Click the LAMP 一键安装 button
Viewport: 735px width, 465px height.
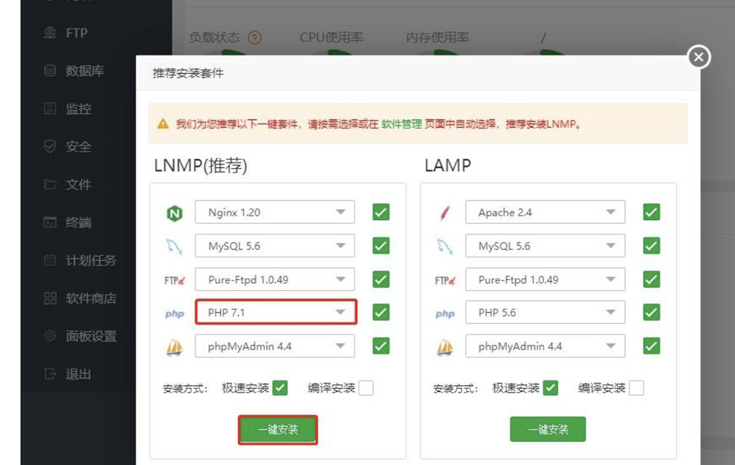548,430
